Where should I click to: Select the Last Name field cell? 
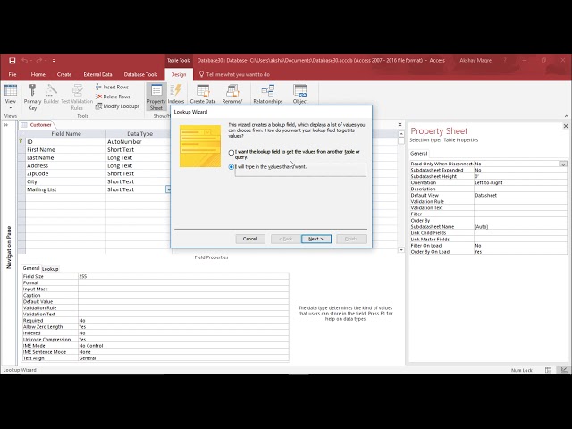65,157
